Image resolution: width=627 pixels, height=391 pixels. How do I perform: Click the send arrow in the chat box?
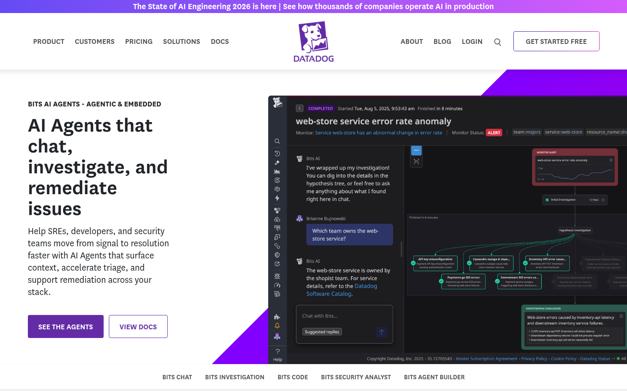[x=381, y=332]
